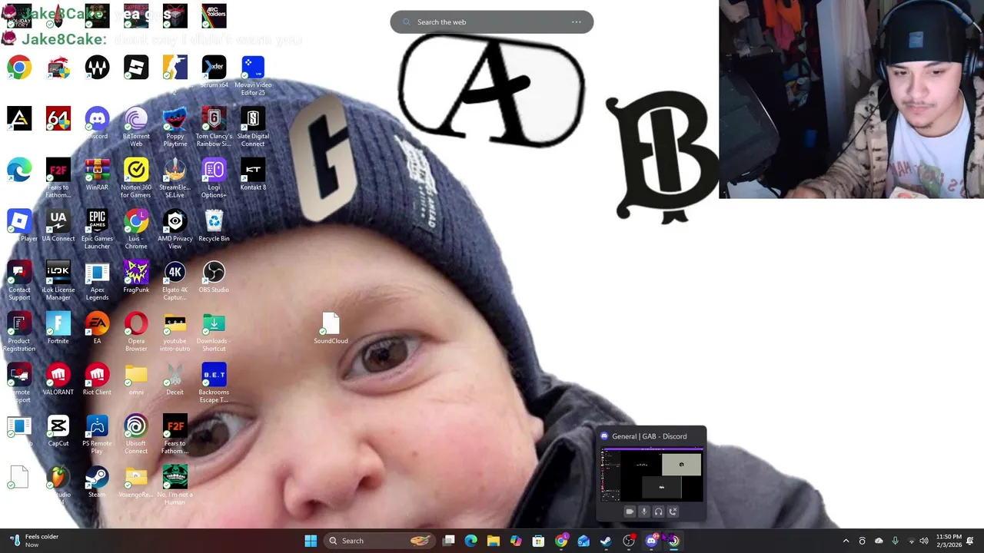Open the StreamElements SE.Live icon
Viewport: 984px width, 553px height.
175,178
